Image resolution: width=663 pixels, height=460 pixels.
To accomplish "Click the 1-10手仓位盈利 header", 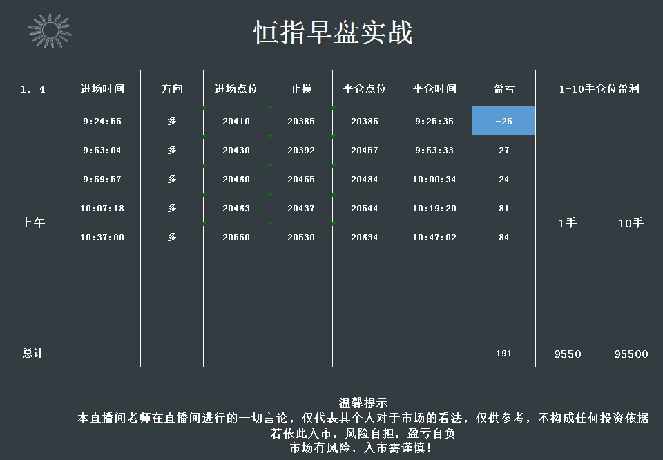I will point(599,88).
